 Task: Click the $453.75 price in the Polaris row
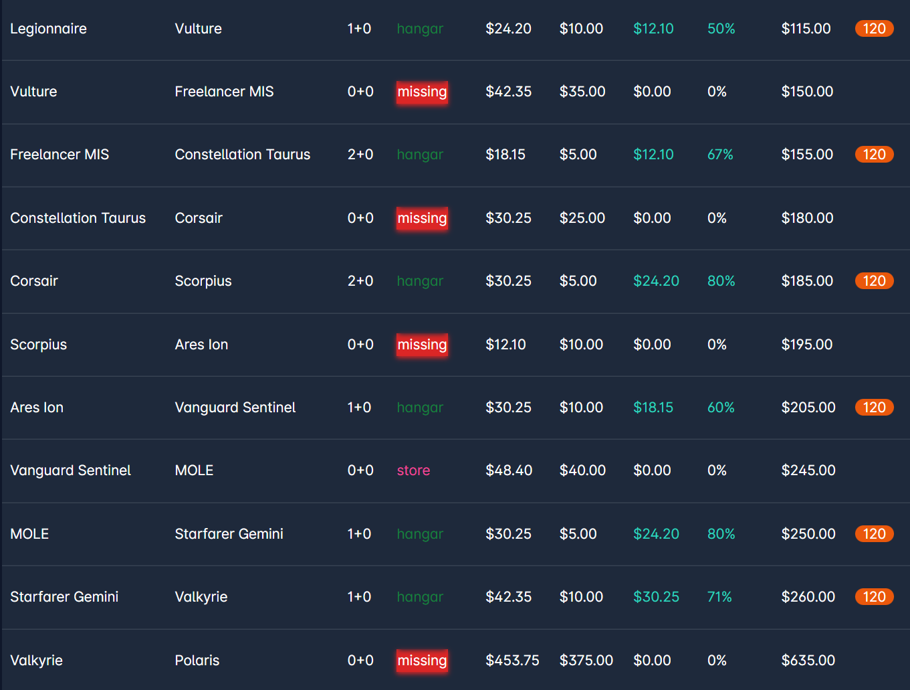click(512, 661)
